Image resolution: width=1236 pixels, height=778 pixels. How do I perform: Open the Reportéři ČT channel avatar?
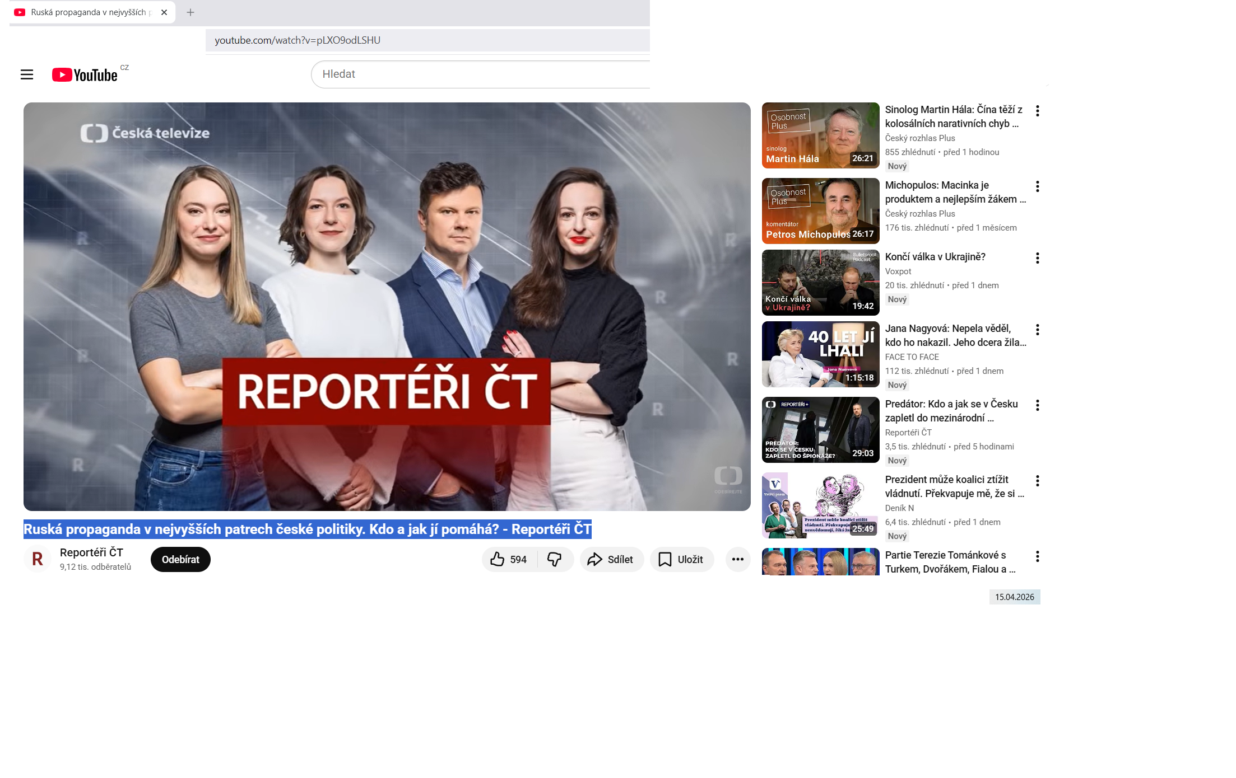pos(38,559)
